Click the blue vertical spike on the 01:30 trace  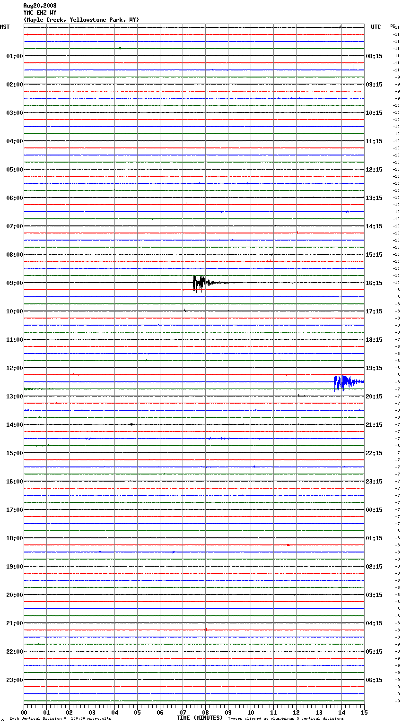click(x=353, y=66)
